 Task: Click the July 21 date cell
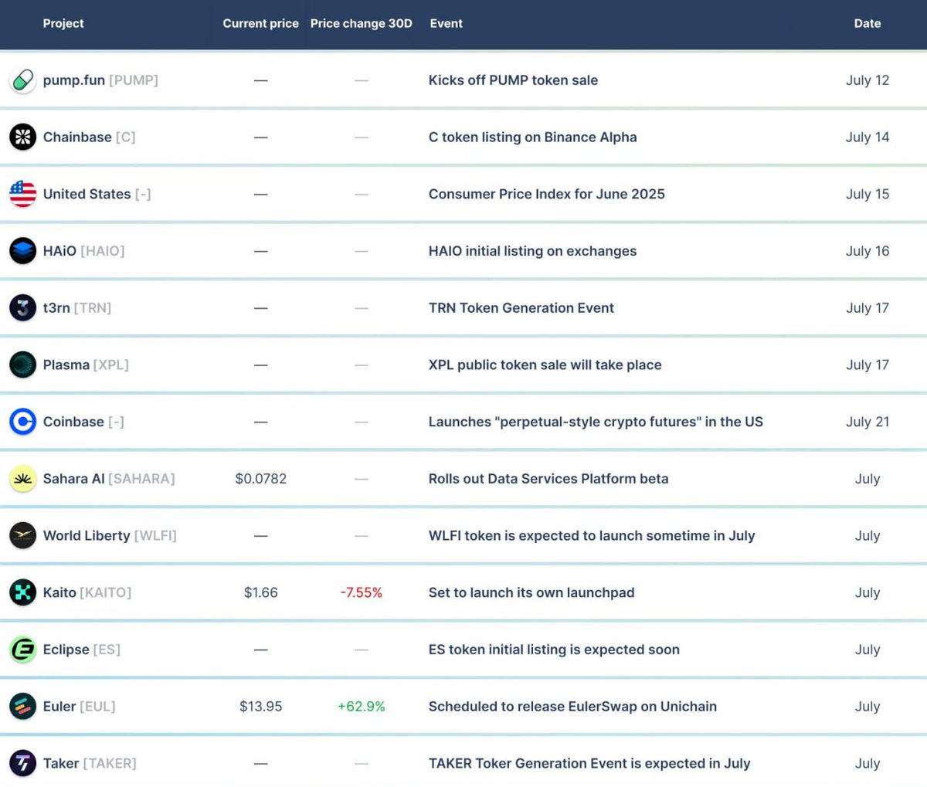tap(868, 422)
